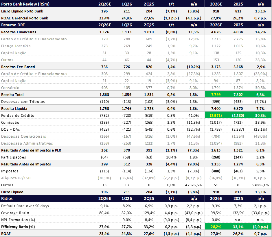Screen dimensions: 272x237
Task: Click the 3.213 Cartão de Crédito 2026E cell
Action: (216, 39)
